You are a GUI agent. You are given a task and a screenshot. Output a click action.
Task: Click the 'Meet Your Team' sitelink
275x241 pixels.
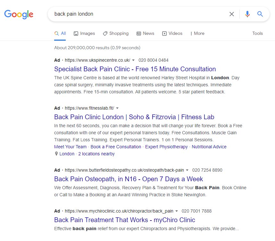coord(70,147)
